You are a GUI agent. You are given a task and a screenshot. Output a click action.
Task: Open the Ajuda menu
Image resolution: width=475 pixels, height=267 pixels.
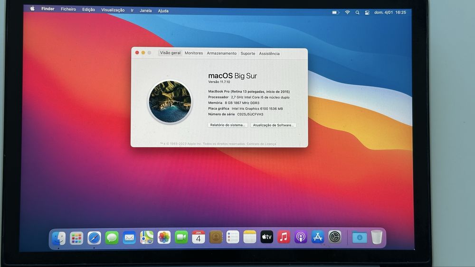point(163,11)
